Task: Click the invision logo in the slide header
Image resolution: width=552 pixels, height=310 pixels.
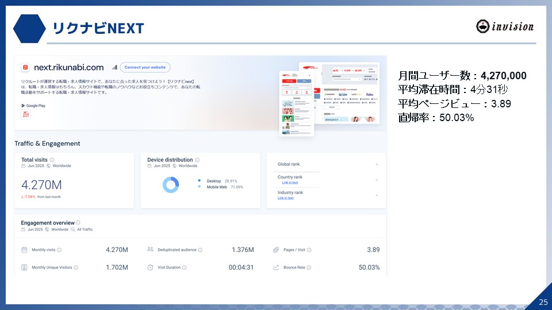Action: [x=505, y=26]
